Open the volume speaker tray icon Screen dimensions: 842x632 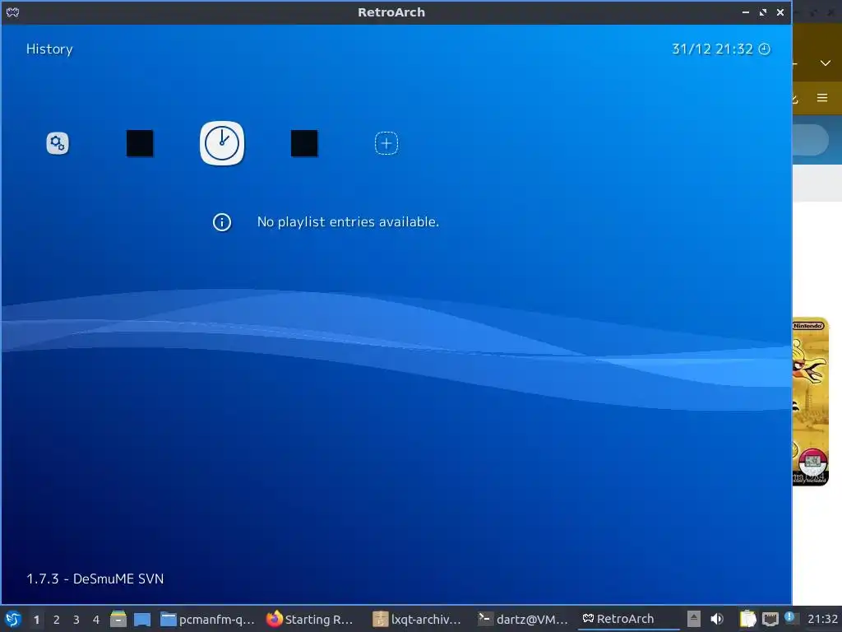tap(716, 619)
